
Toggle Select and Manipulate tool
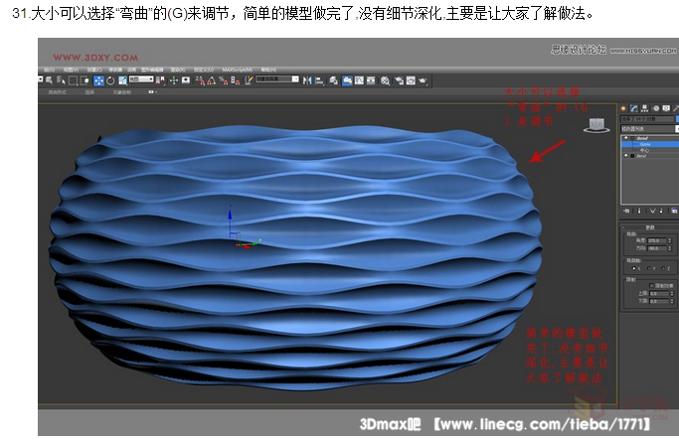(174, 80)
